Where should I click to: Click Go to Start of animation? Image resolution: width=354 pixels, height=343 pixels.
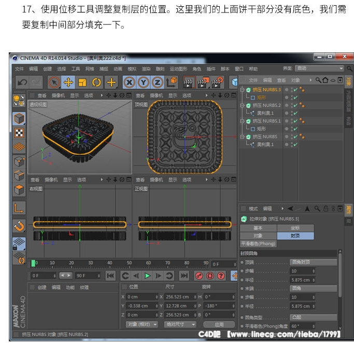(x=110, y=276)
